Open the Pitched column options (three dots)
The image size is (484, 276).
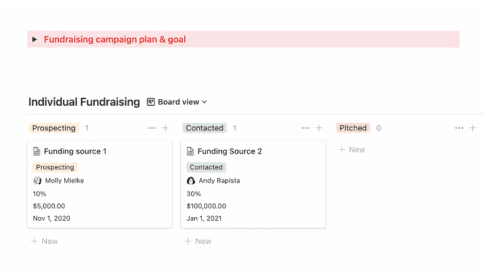click(459, 128)
